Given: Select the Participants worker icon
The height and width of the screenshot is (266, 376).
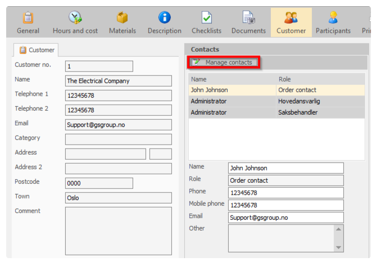Looking at the screenshot, I should pos(333,17).
